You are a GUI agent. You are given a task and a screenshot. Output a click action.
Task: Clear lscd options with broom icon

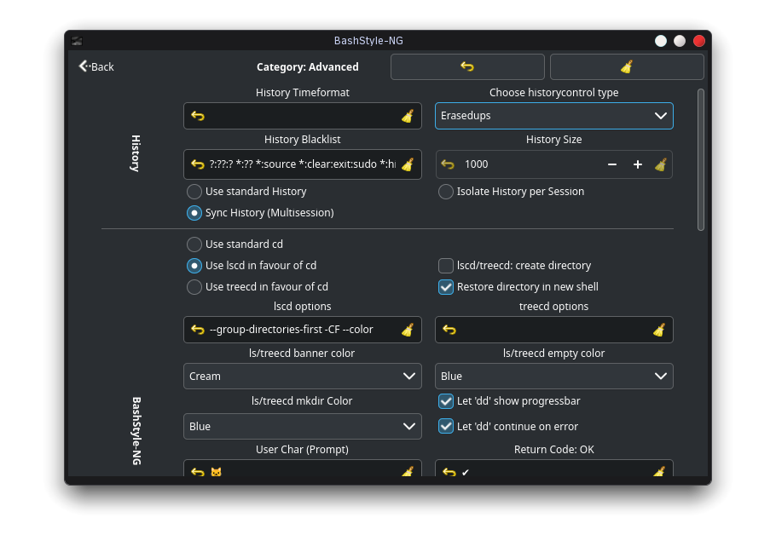click(x=408, y=329)
